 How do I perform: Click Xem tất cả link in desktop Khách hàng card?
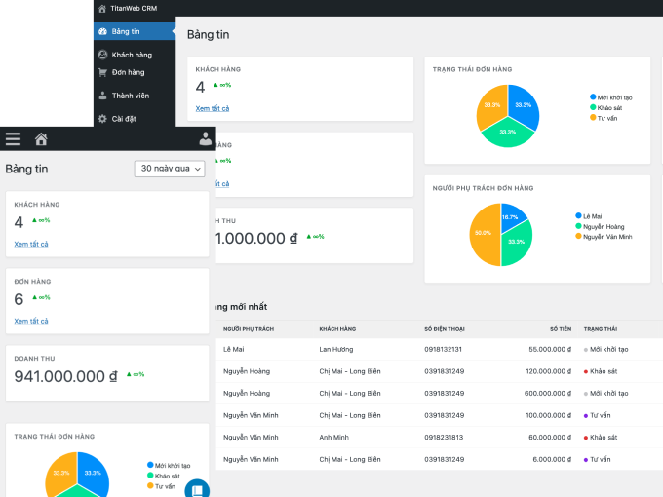(213, 108)
